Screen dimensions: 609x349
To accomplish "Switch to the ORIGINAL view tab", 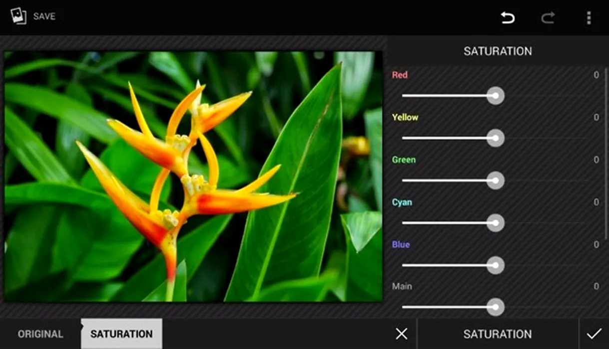I will point(40,334).
